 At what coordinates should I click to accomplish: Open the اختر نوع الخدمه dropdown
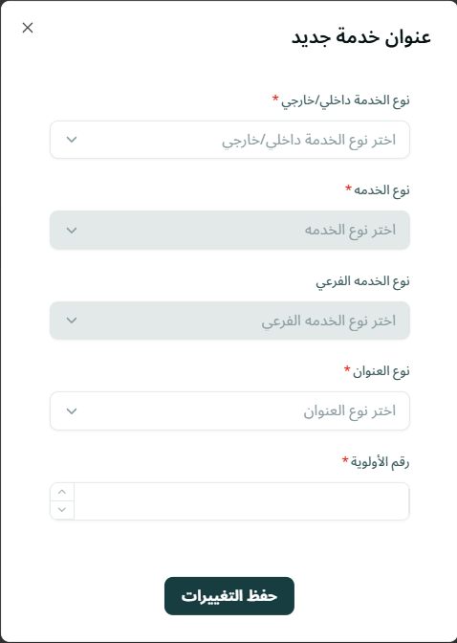click(x=229, y=230)
